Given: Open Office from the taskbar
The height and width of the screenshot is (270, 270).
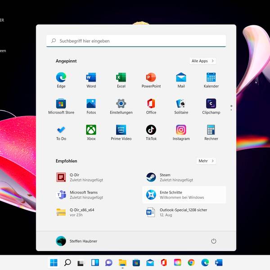Looking at the screenshot, I should [164, 263].
